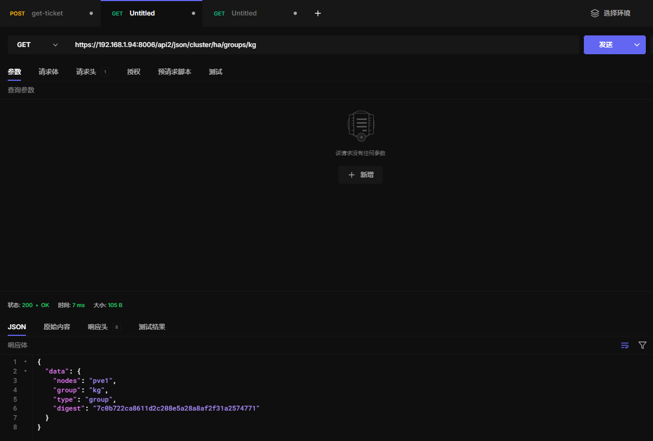This screenshot has width=653, height=441.
Task: Open the GET method dropdown
Action: [37, 45]
